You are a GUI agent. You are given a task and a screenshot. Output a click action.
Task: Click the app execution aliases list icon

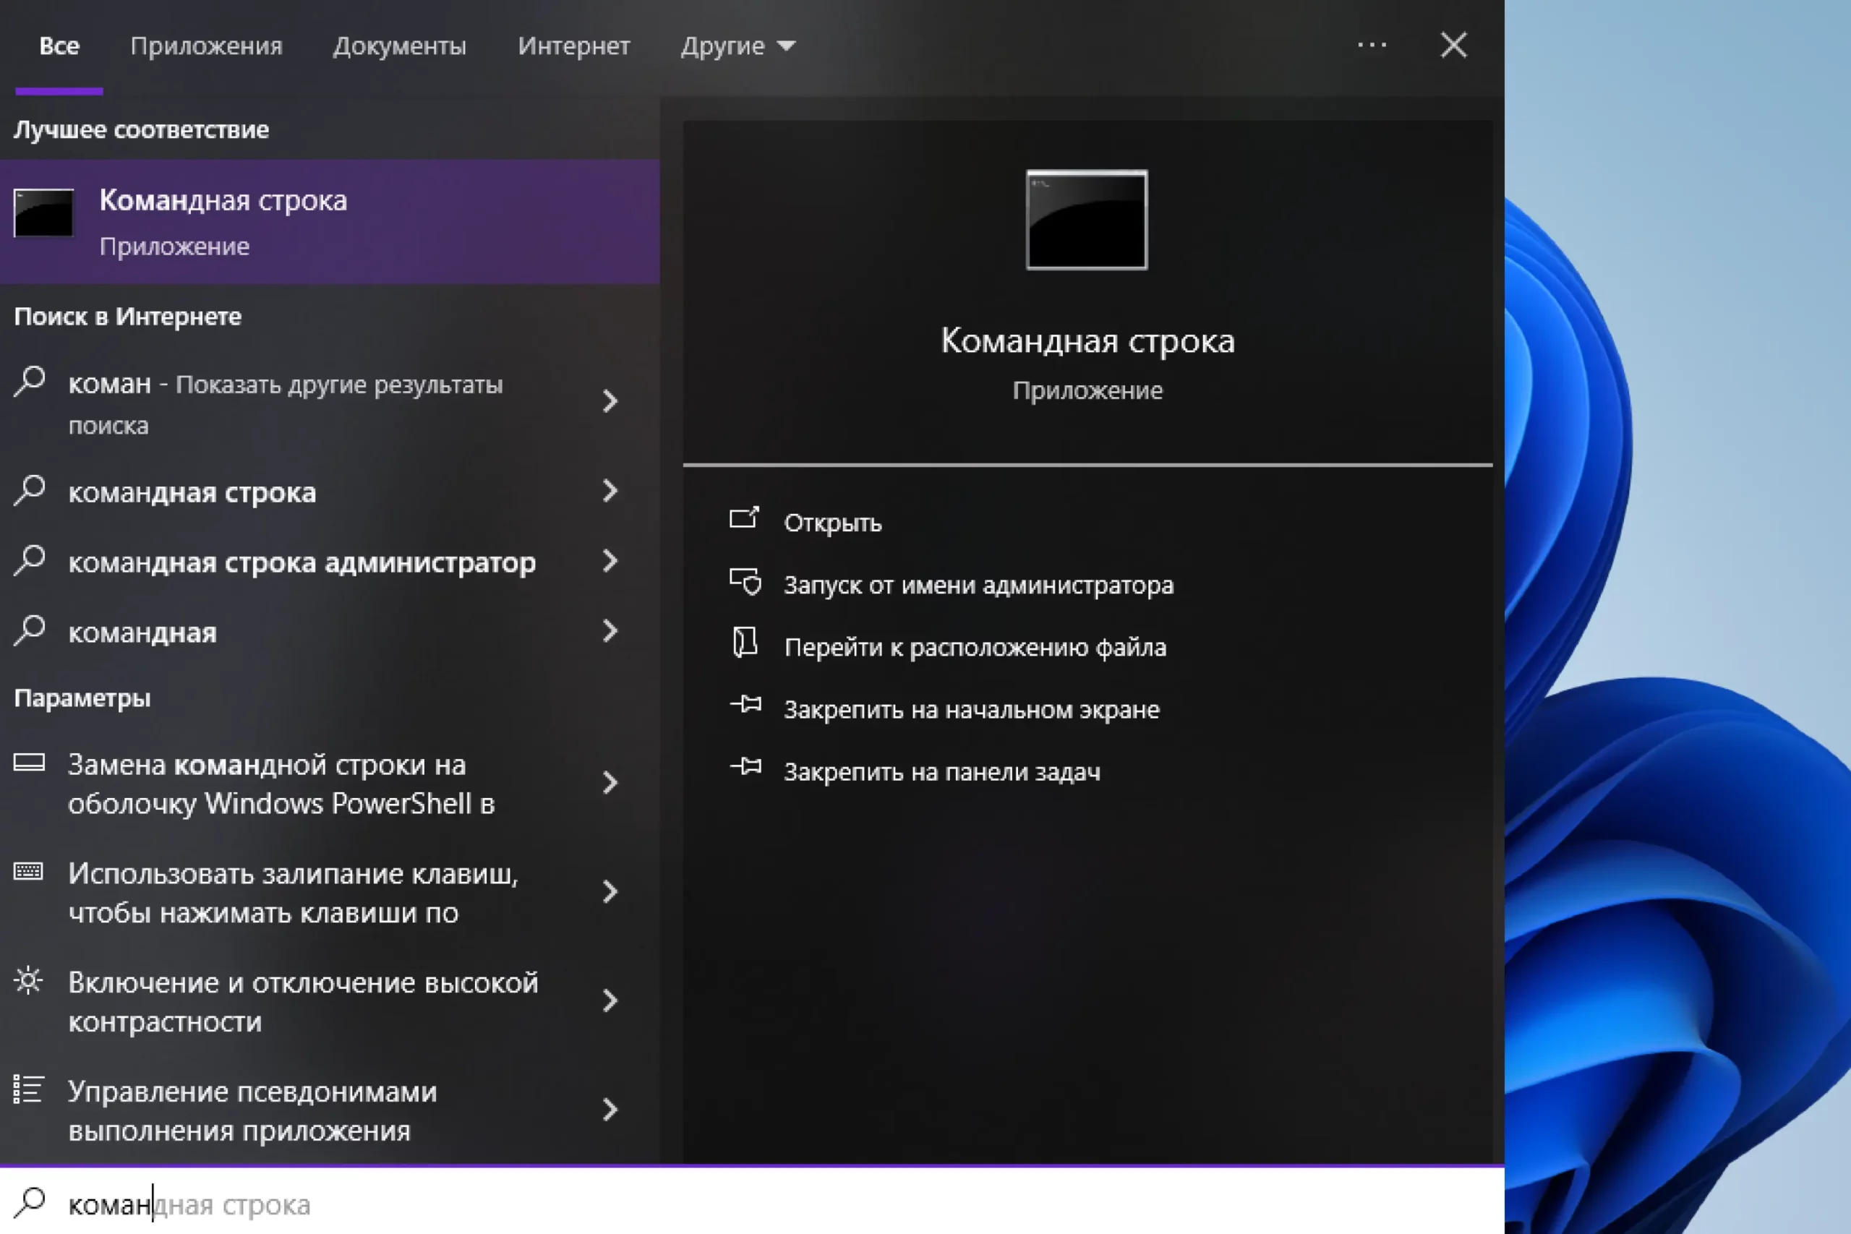29,1089
